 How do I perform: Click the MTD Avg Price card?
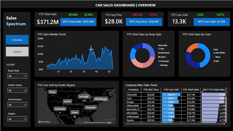[144, 22]
